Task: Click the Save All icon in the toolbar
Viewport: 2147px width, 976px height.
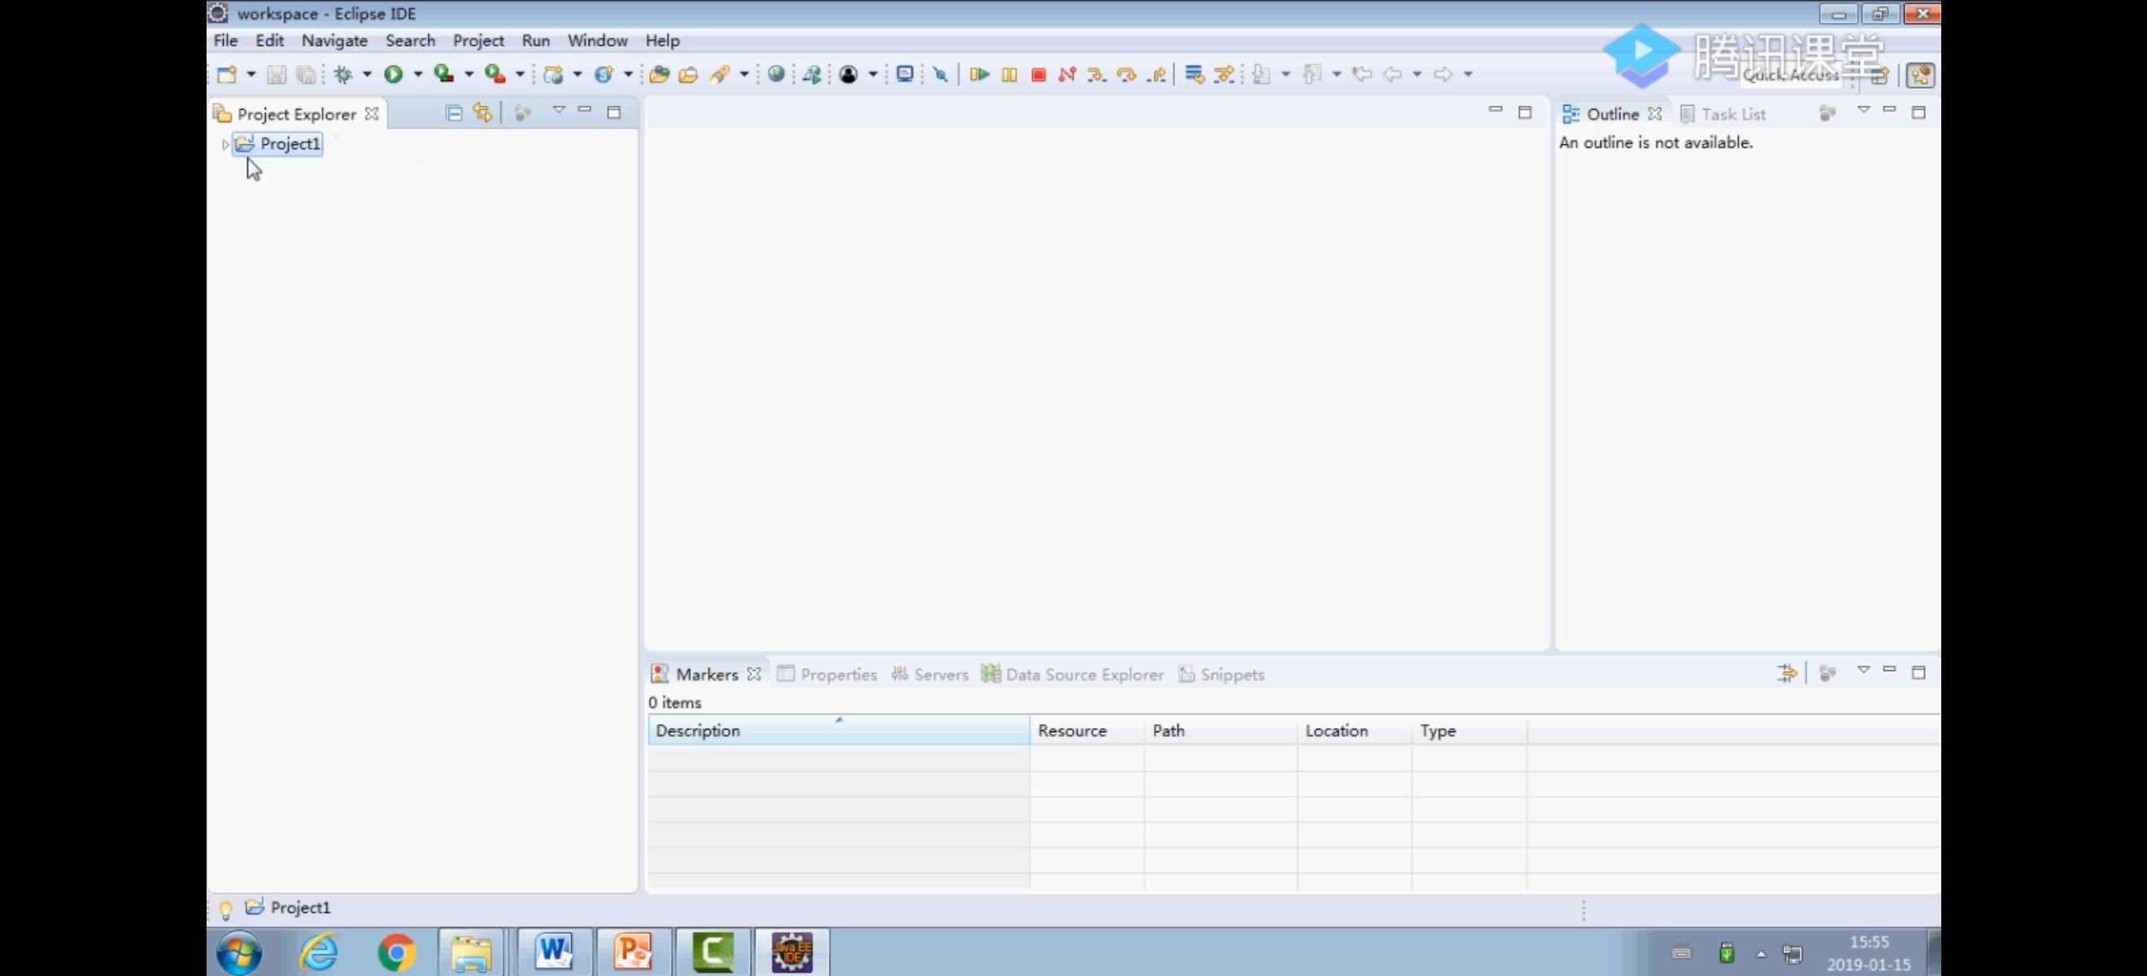Action: tap(306, 74)
